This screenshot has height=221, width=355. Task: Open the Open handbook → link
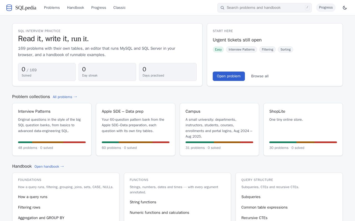(x=49, y=167)
